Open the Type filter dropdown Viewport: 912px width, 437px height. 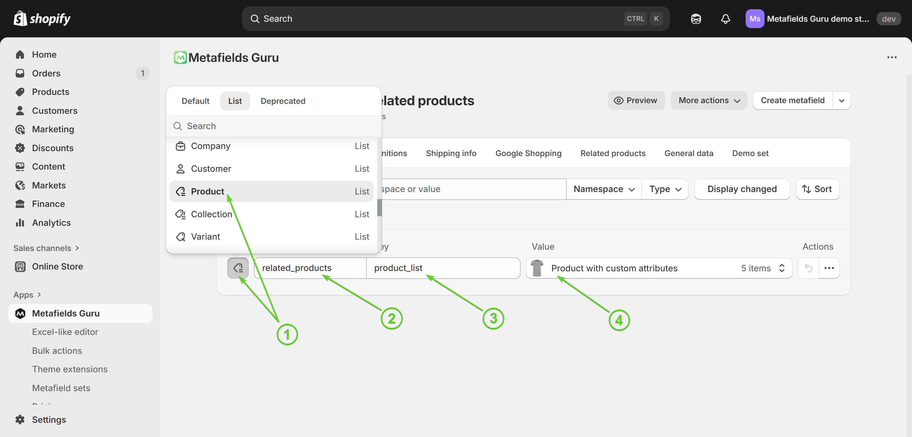coord(665,189)
